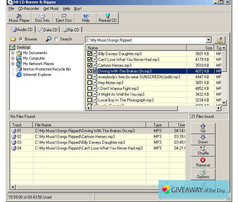
Task: Shuffle the track list order
Action: tap(203, 151)
